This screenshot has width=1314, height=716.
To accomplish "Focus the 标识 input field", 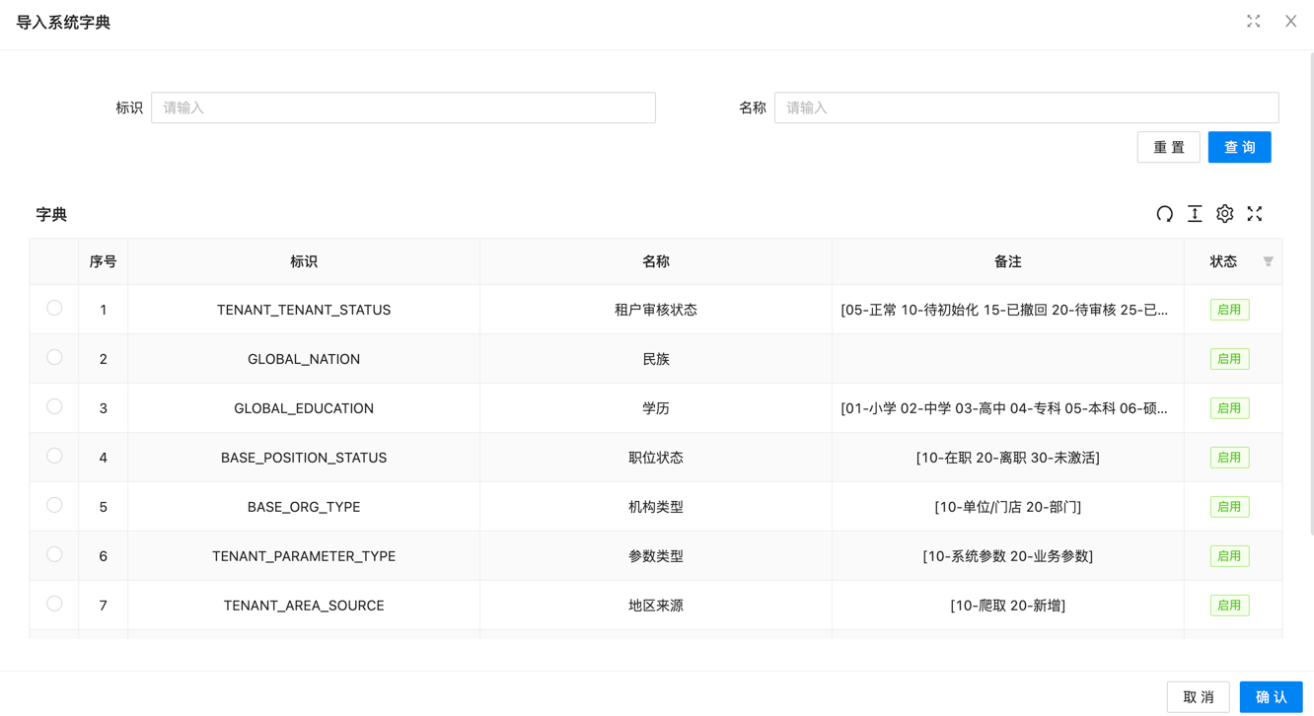I will click(x=402, y=107).
